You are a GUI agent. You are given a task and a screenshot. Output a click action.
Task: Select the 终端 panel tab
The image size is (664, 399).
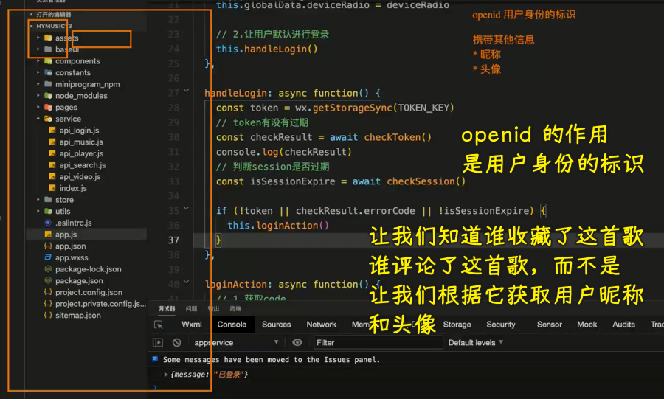point(235,309)
